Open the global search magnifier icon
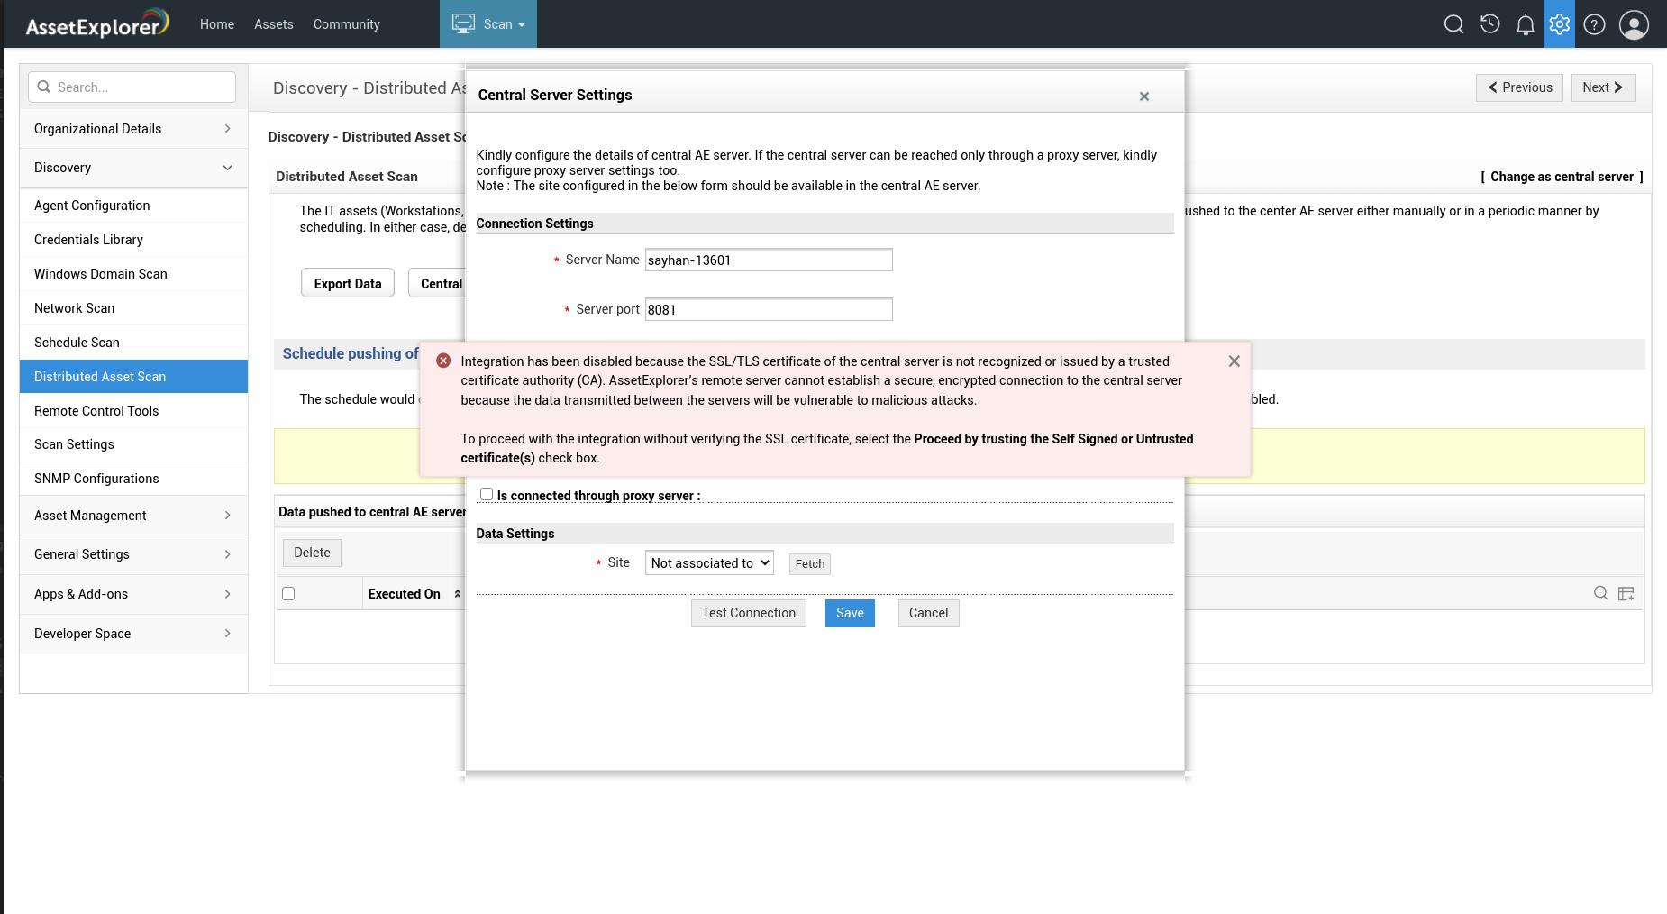Viewport: 1667px width, 914px height. [1453, 24]
